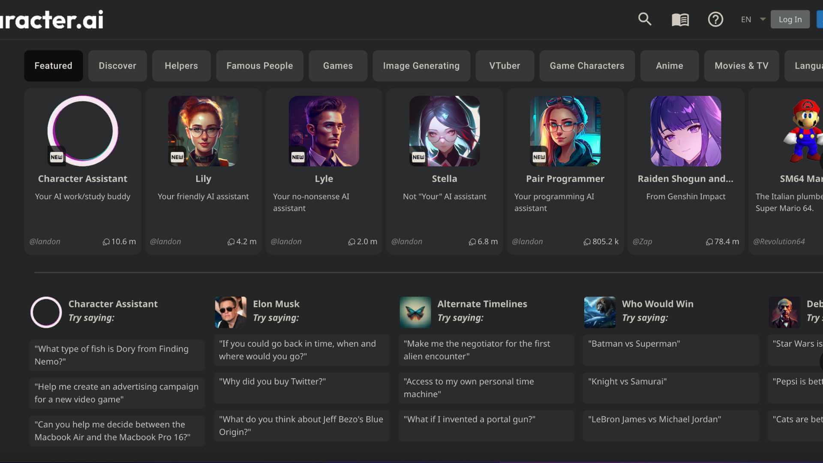Viewport: 823px width, 463px height.
Task: Click the Alternate Timelines butterfly icon
Action: (415, 312)
